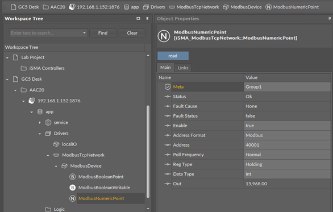This screenshot has width=333, height=212.
Task: Click the read action button
Action: coord(173,56)
